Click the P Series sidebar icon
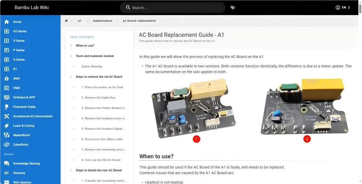362x184 pixels. tap(7, 50)
